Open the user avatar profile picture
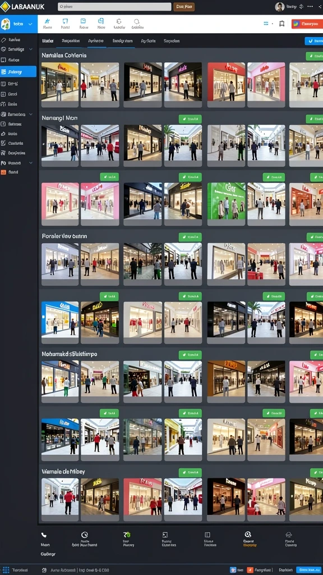 tap(279, 7)
